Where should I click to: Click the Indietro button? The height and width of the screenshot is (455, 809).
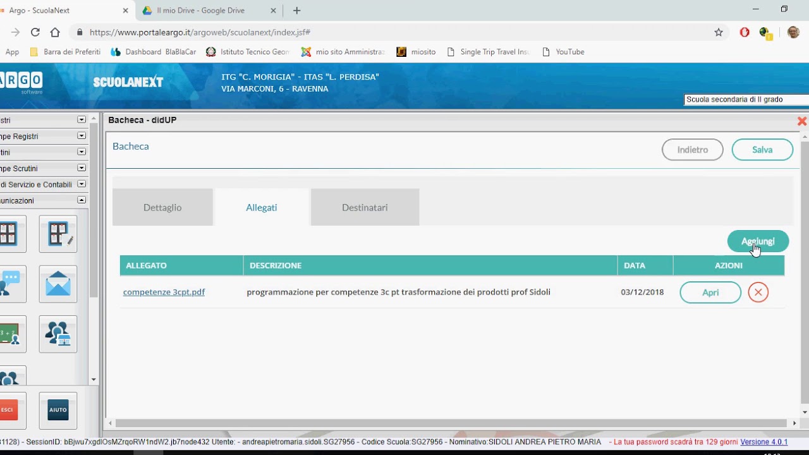(693, 150)
